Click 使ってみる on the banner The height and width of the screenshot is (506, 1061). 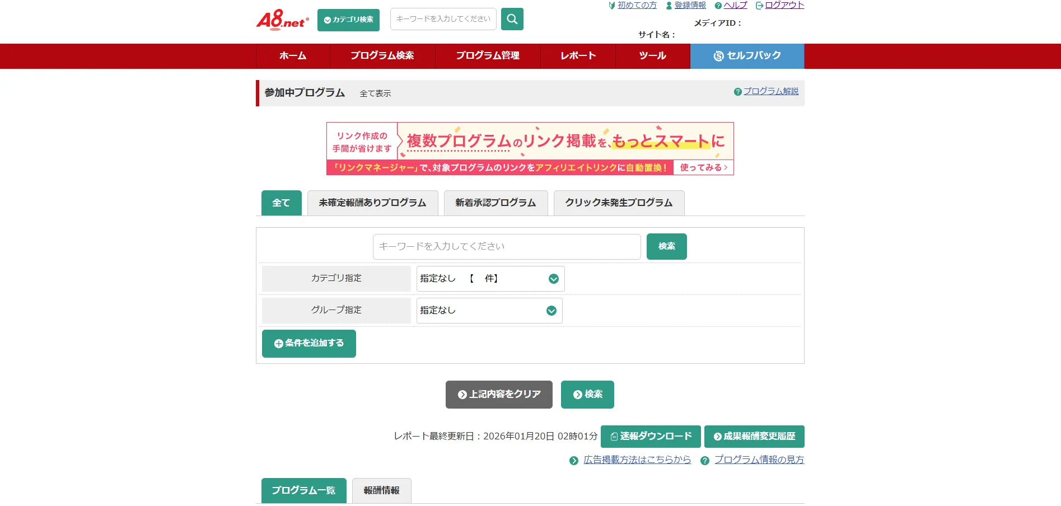click(703, 167)
